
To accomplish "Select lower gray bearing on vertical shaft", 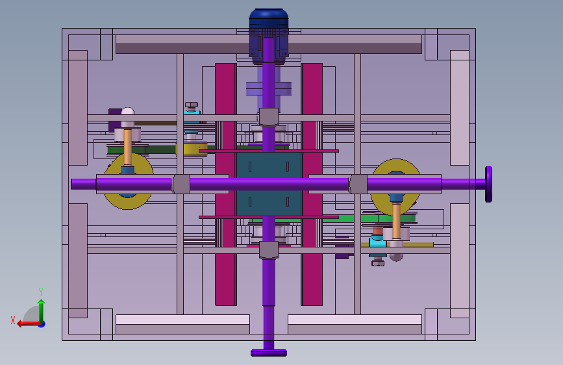I will 269,251.
